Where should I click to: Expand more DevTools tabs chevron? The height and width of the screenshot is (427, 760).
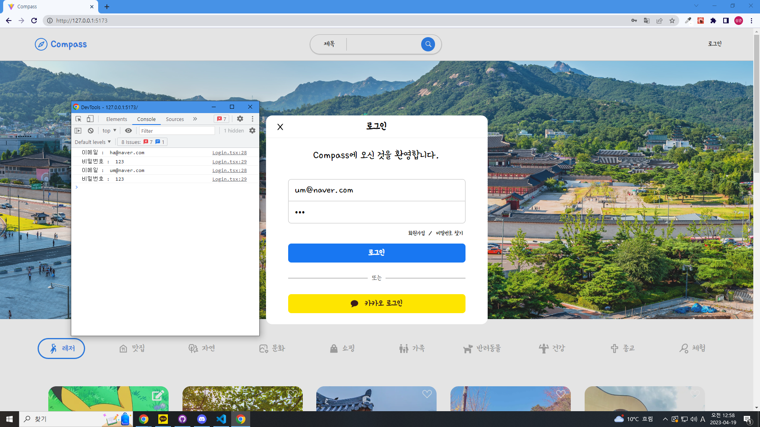tap(195, 119)
